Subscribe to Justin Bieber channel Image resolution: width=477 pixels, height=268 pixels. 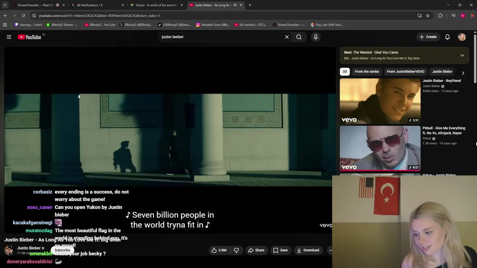(62, 250)
